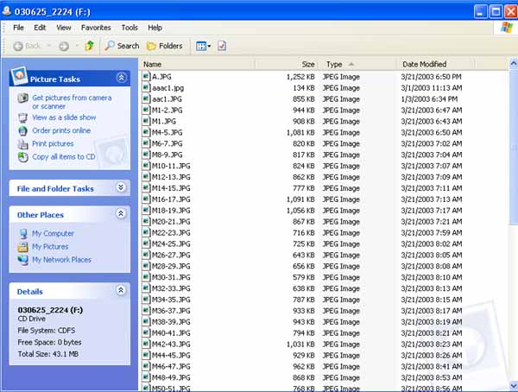518x392 pixels.
Task: Click the My Computer icon
Action: pos(22,234)
